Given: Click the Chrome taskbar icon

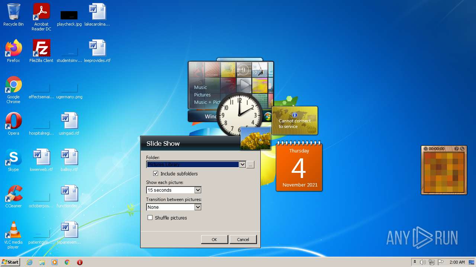Looking at the screenshot, I should (x=67, y=262).
